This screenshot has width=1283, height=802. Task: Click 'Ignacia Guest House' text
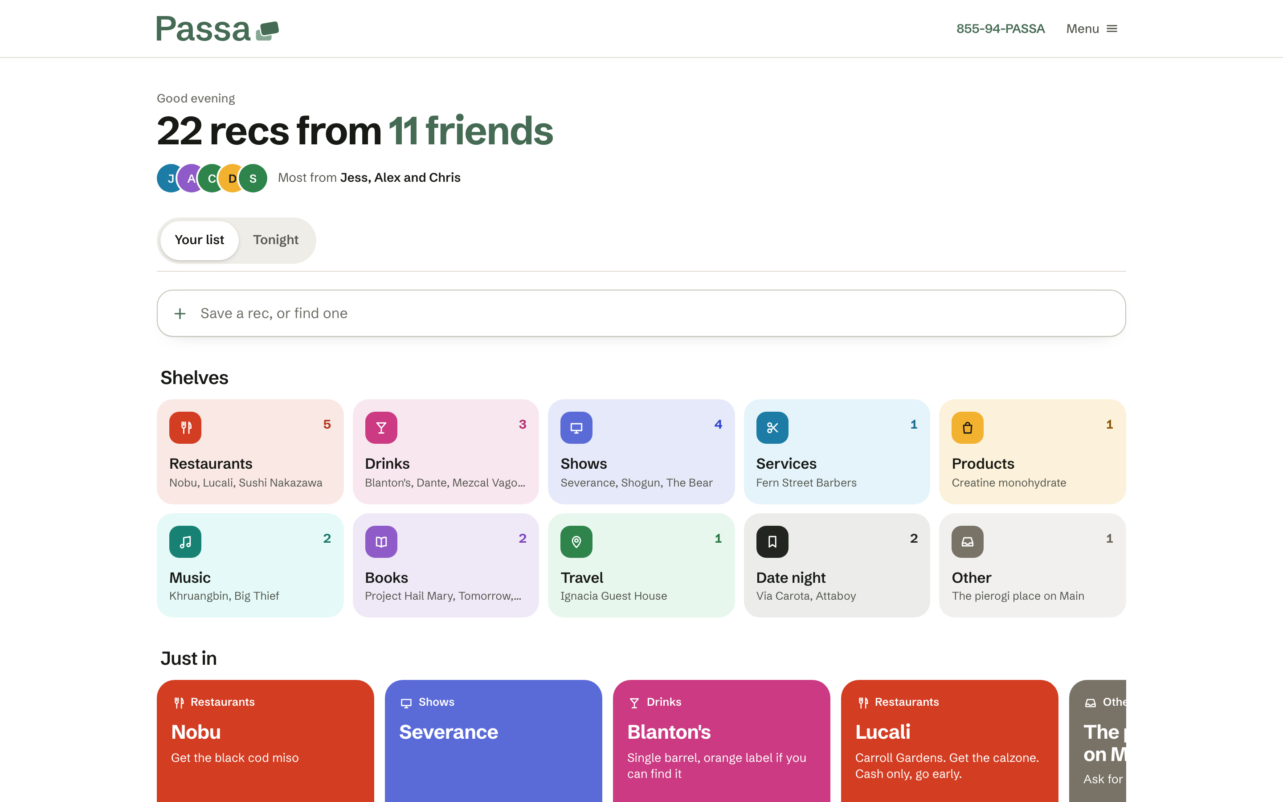[613, 596]
